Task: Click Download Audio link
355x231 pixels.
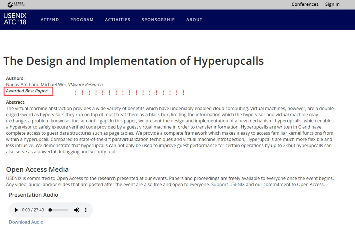Action: click(x=26, y=222)
